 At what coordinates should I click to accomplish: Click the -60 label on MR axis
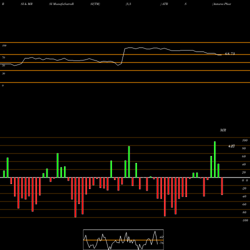click(x=244, y=204)
